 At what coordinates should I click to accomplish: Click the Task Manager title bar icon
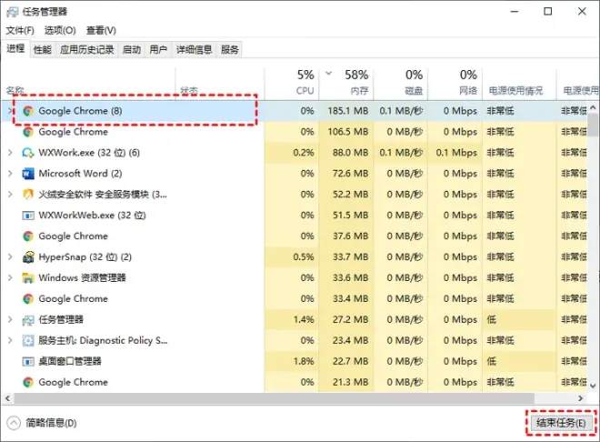coord(12,12)
